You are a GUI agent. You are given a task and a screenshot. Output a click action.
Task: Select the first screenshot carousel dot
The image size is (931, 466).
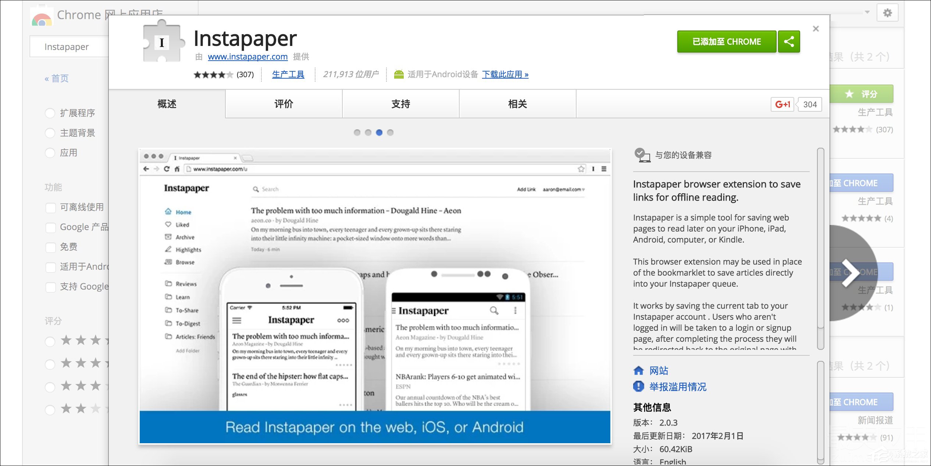pyautogui.click(x=357, y=133)
